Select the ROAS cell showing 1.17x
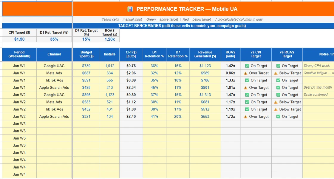334x179 pixels. pyautogui.click(x=231, y=102)
